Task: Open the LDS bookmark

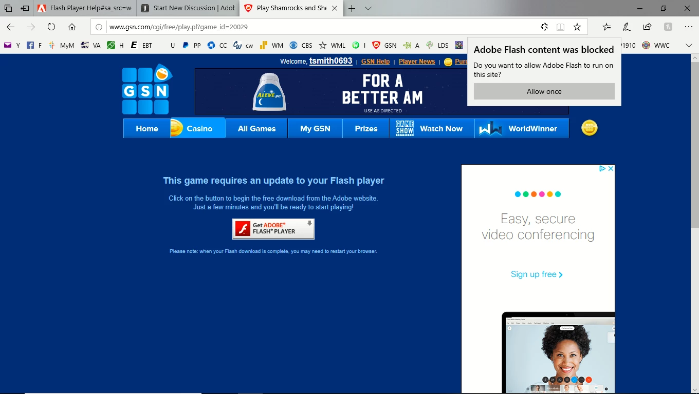Action: click(437, 45)
